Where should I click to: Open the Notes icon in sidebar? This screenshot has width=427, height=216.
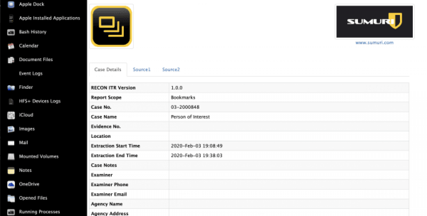coord(11,170)
